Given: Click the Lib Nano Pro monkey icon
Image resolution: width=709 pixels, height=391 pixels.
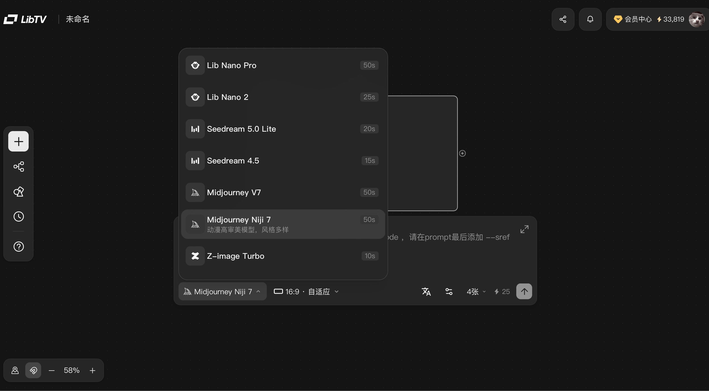Looking at the screenshot, I should [195, 65].
